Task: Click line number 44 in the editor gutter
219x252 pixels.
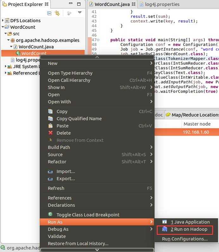Action: [94, 26]
